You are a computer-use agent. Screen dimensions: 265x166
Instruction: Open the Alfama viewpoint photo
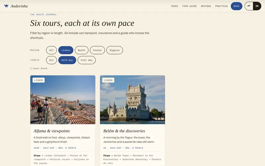click(x=63, y=100)
